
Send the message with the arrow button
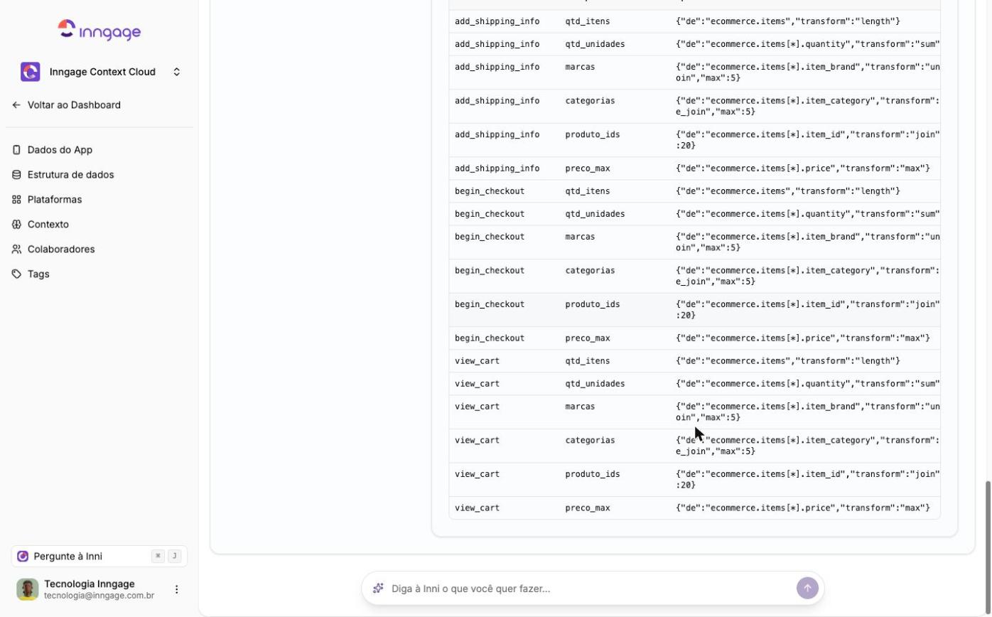pyautogui.click(x=807, y=589)
